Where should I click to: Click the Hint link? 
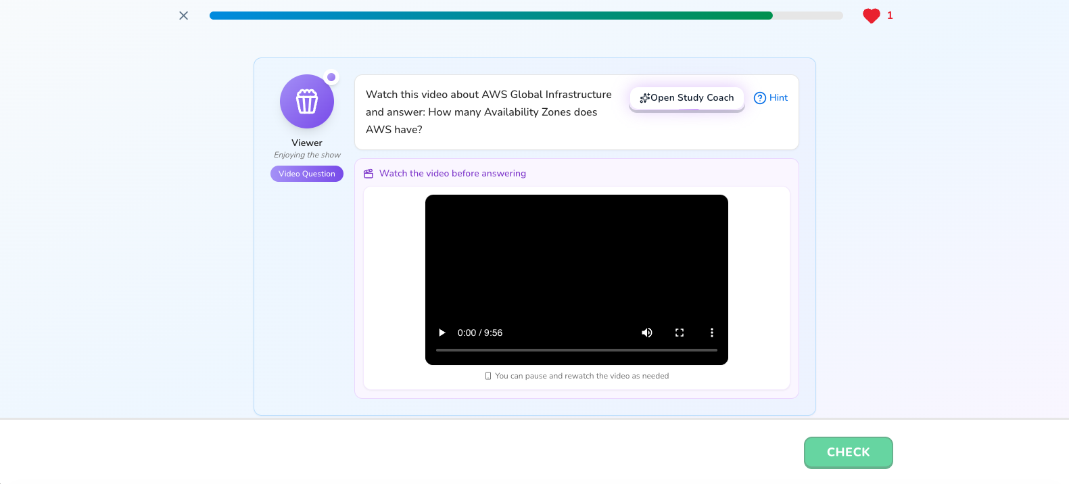click(x=771, y=98)
